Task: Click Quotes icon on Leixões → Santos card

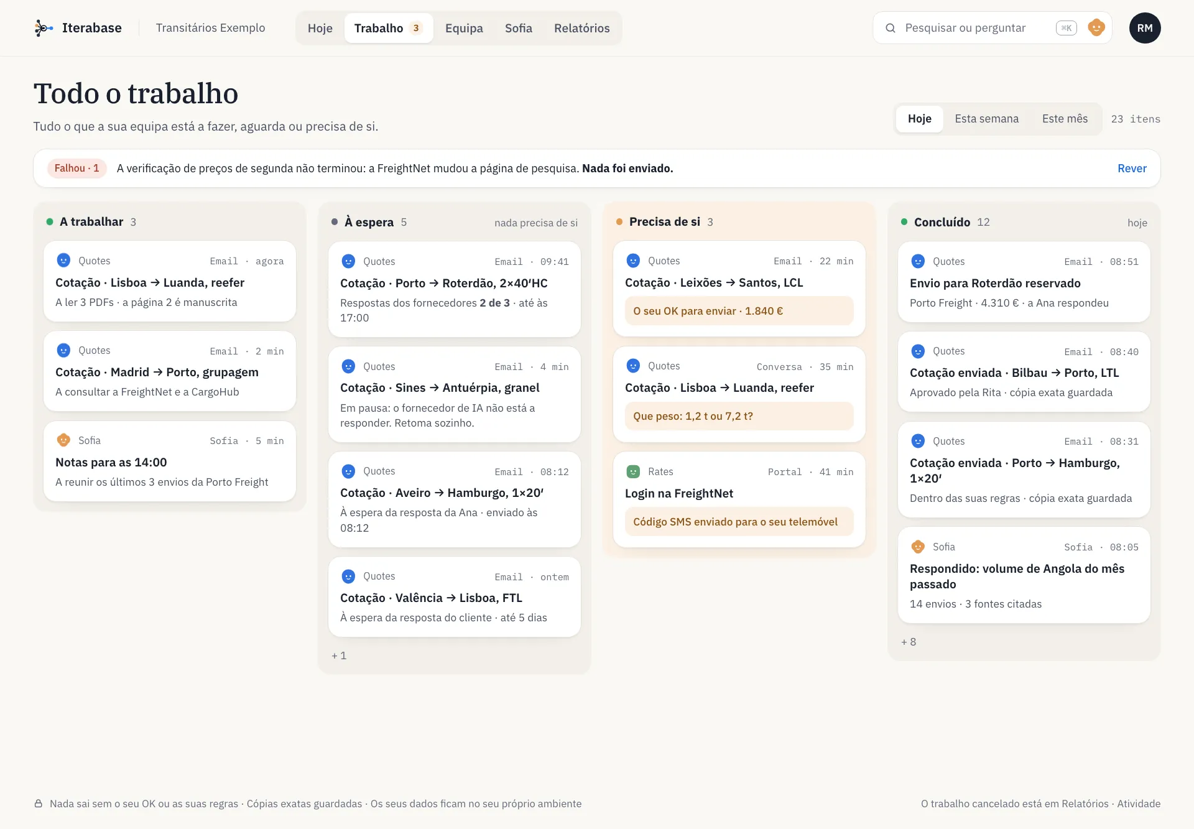Action: coord(633,261)
